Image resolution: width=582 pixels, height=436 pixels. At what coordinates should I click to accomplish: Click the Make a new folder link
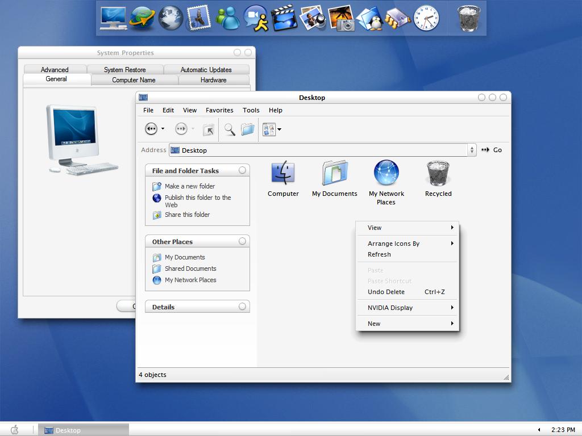pos(190,186)
